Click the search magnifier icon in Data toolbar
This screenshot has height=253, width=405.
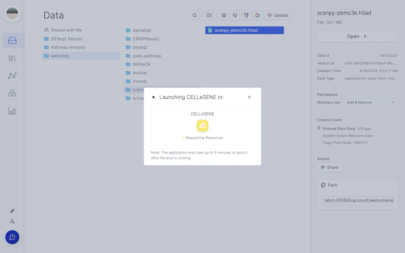[x=195, y=15]
